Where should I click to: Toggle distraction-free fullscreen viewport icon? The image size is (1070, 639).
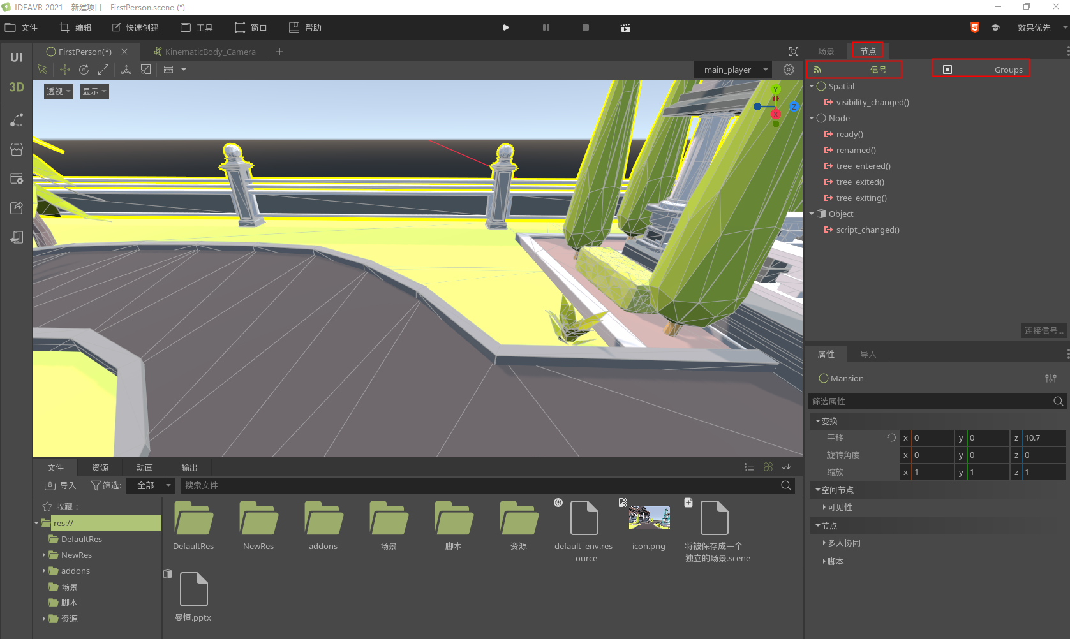coord(794,52)
